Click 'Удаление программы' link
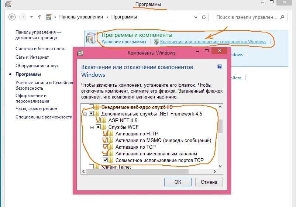 (x=124, y=42)
